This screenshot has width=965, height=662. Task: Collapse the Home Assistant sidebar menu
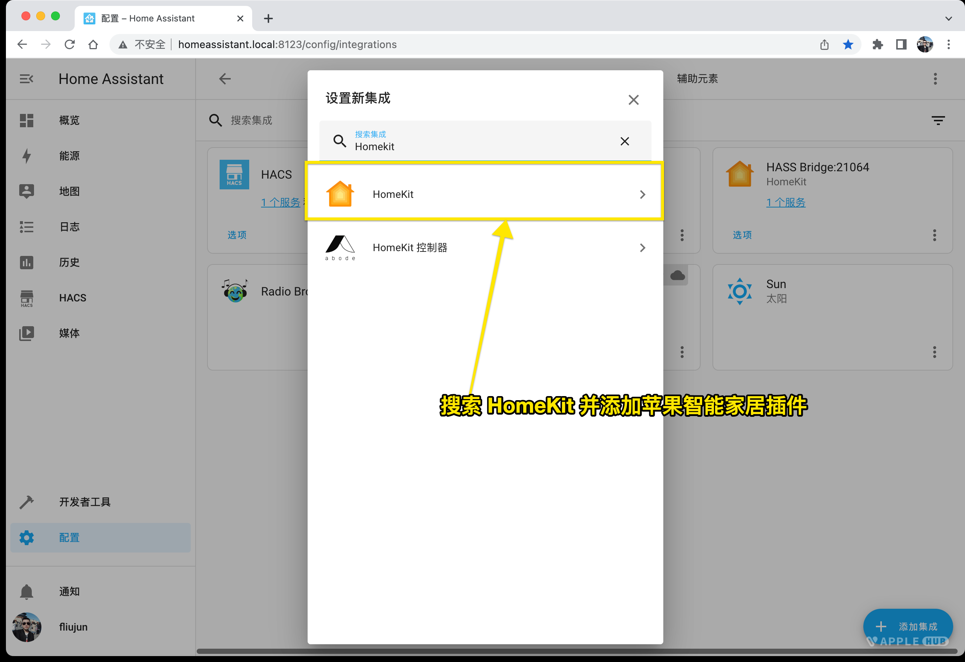click(x=27, y=78)
